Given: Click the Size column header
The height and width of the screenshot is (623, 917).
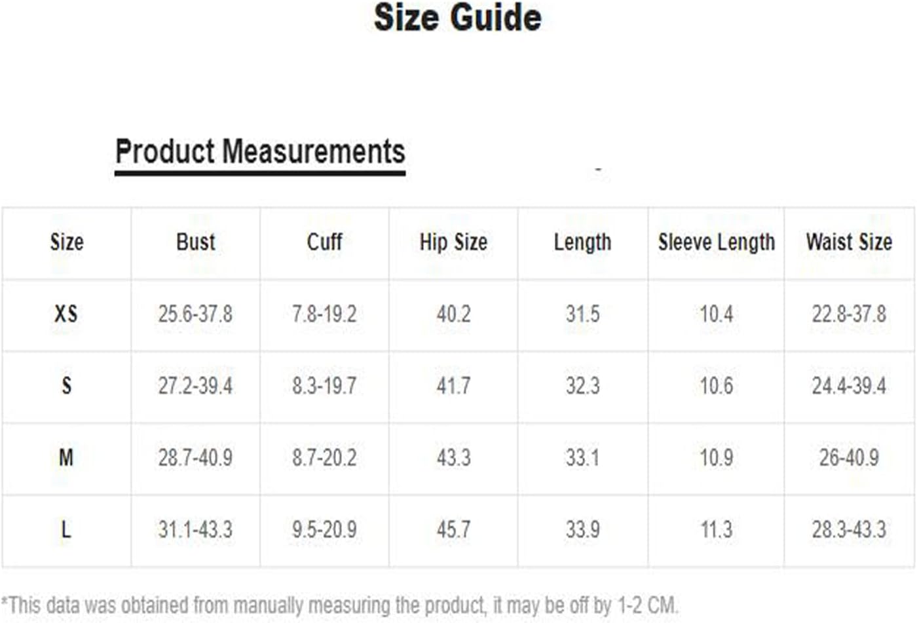Looking at the screenshot, I should [67, 242].
